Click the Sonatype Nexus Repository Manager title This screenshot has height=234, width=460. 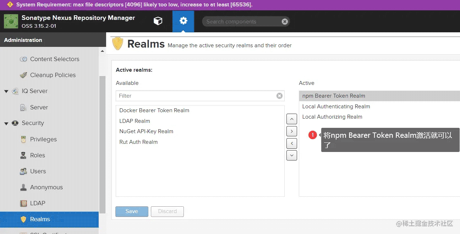78,18
